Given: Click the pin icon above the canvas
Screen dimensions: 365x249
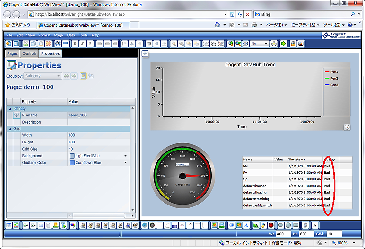Looking at the screenshot, I should 145,54.
